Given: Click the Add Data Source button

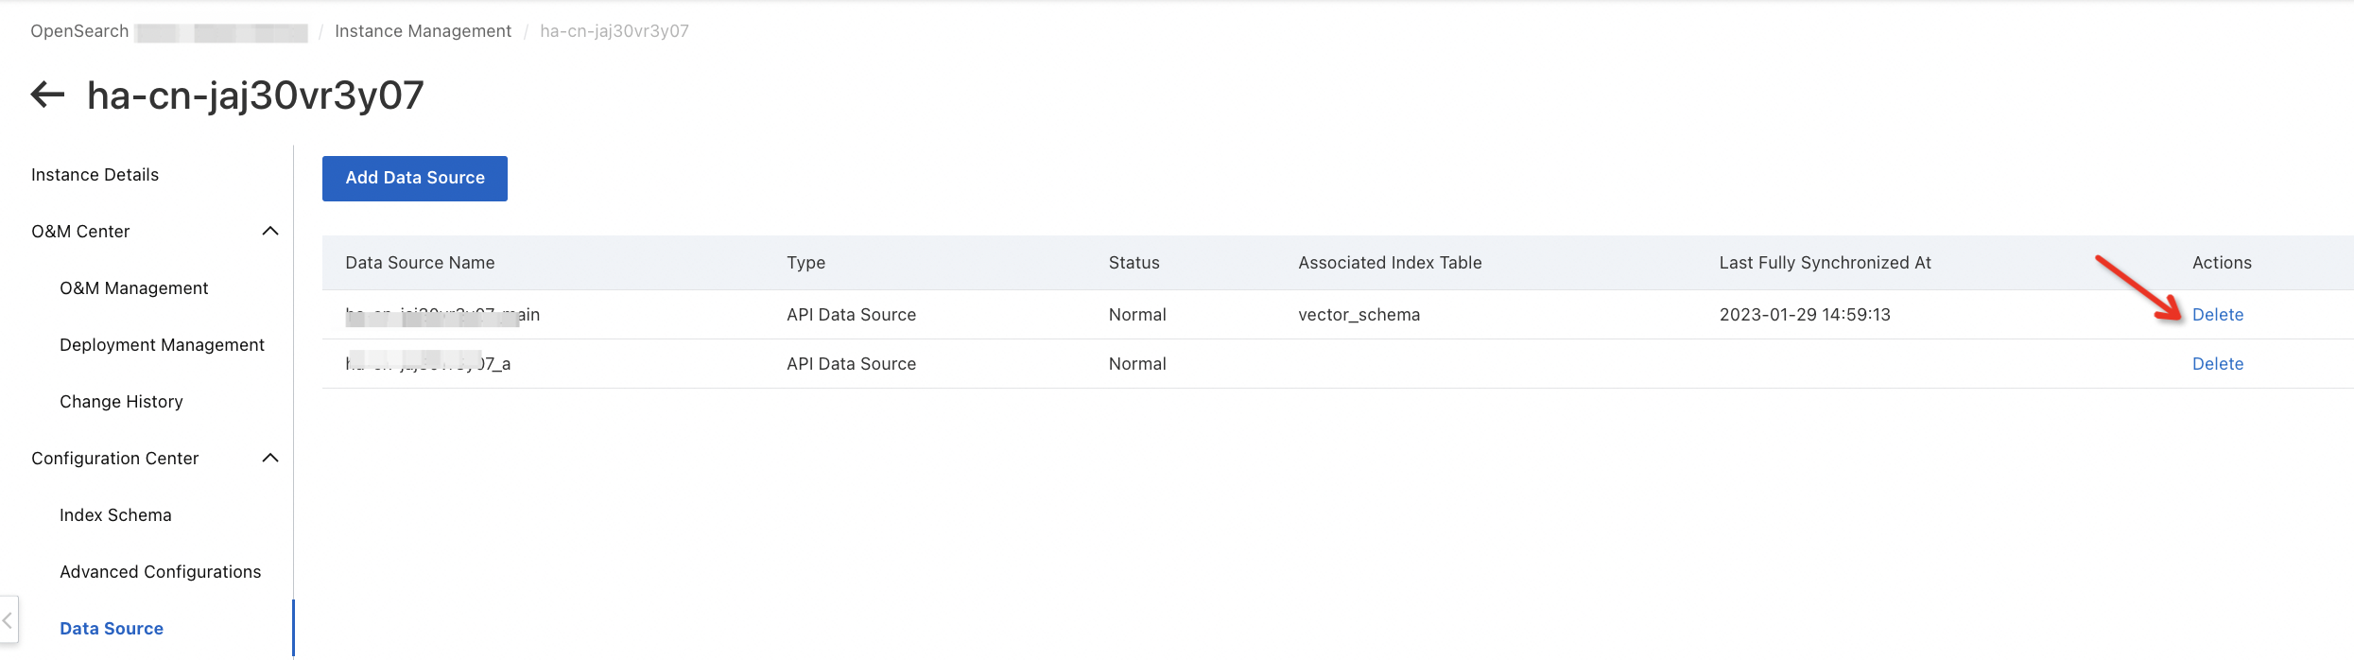Looking at the screenshot, I should click(414, 178).
